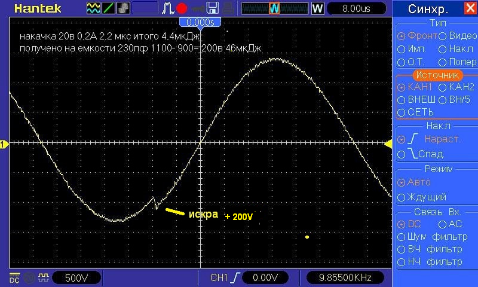
Task: Select the Видео trigger type
Action: pos(458,36)
